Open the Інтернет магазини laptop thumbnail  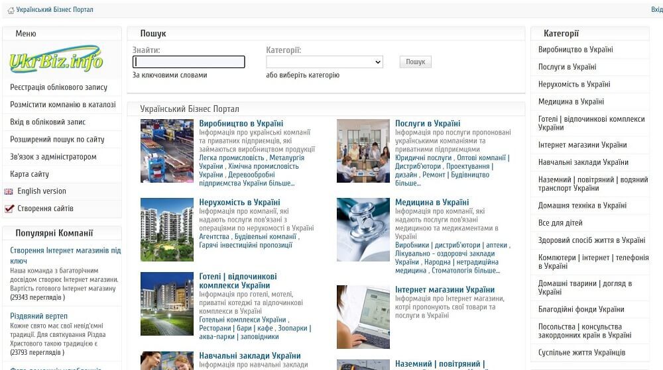pos(363,317)
